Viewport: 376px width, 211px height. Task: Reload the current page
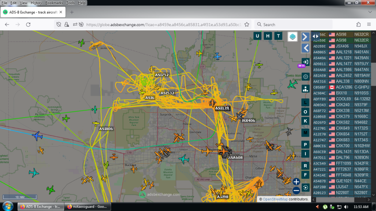[x=28, y=25]
